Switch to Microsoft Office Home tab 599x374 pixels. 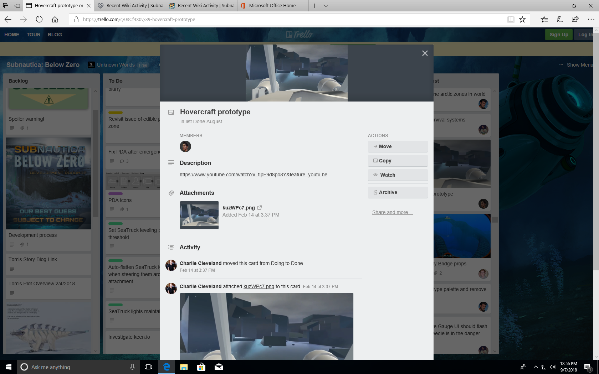coord(272,5)
